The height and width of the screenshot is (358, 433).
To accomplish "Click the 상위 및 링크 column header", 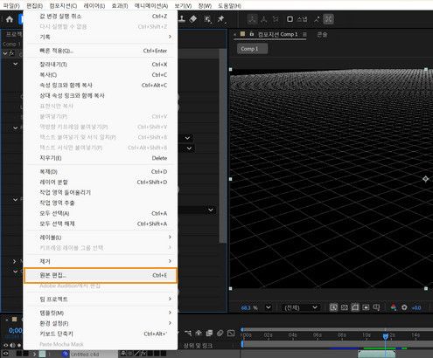I will [198, 346].
